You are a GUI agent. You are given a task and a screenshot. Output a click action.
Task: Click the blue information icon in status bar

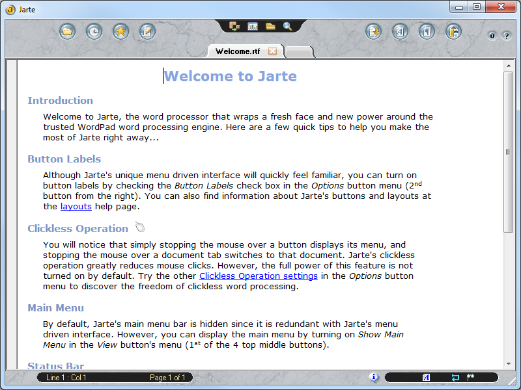pyautogui.click(x=373, y=377)
